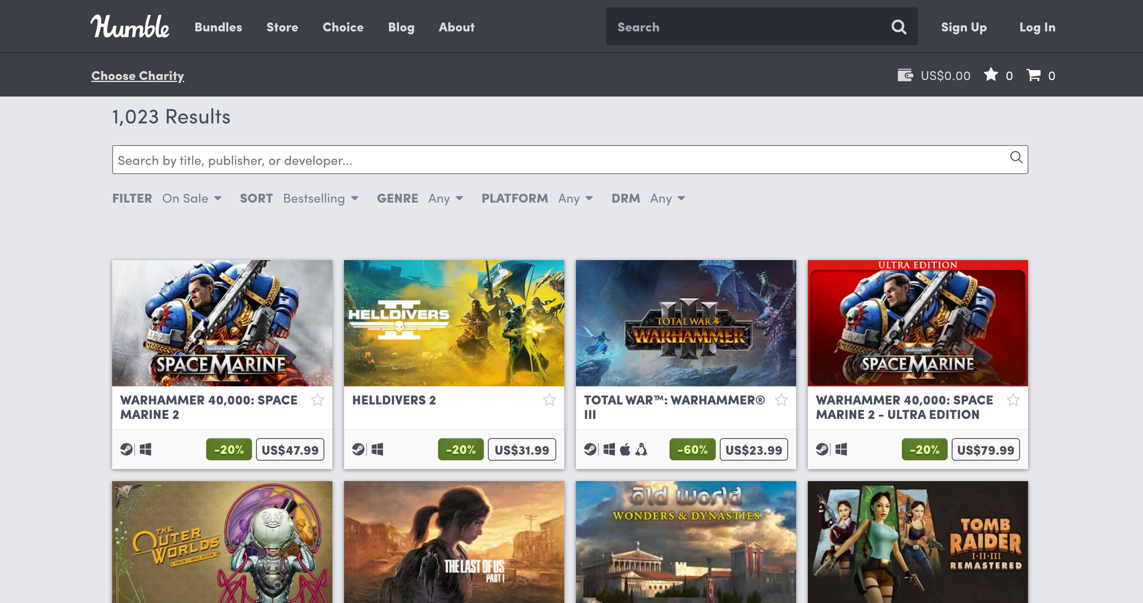This screenshot has width=1143, height=603.
Task: Click the HELLDIVERS 2 title text
Action: [x=394, y=400]
